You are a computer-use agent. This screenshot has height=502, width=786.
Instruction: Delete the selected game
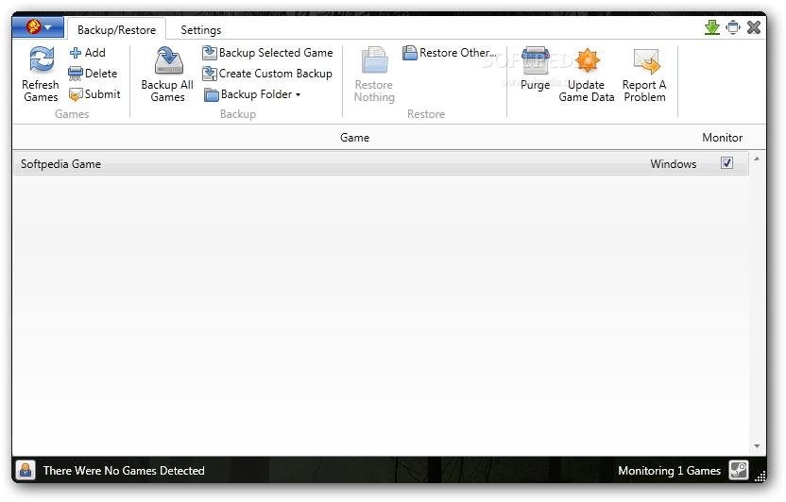(94, 74)
